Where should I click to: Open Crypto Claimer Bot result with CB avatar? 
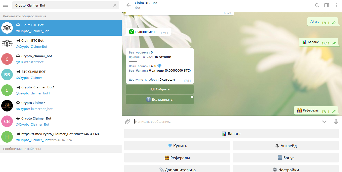pos(61,121)
